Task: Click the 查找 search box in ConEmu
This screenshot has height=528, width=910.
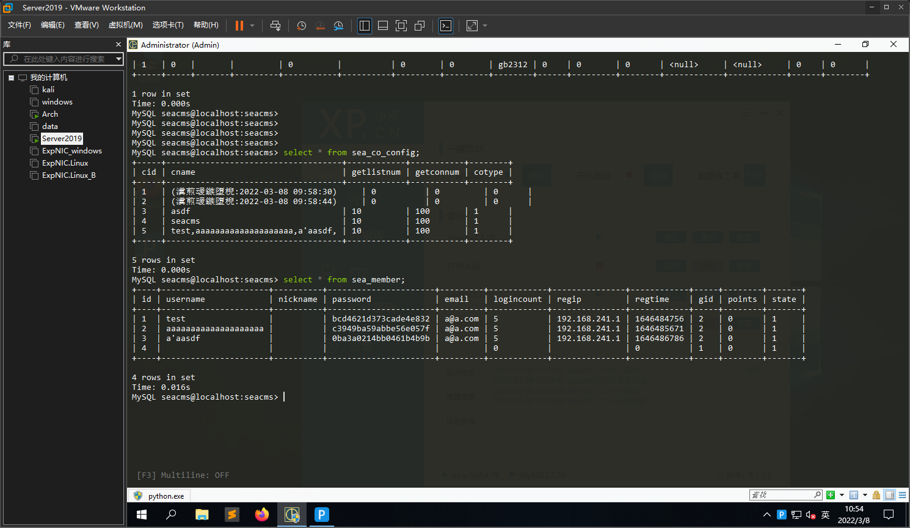Action: (x=782, y=495)
